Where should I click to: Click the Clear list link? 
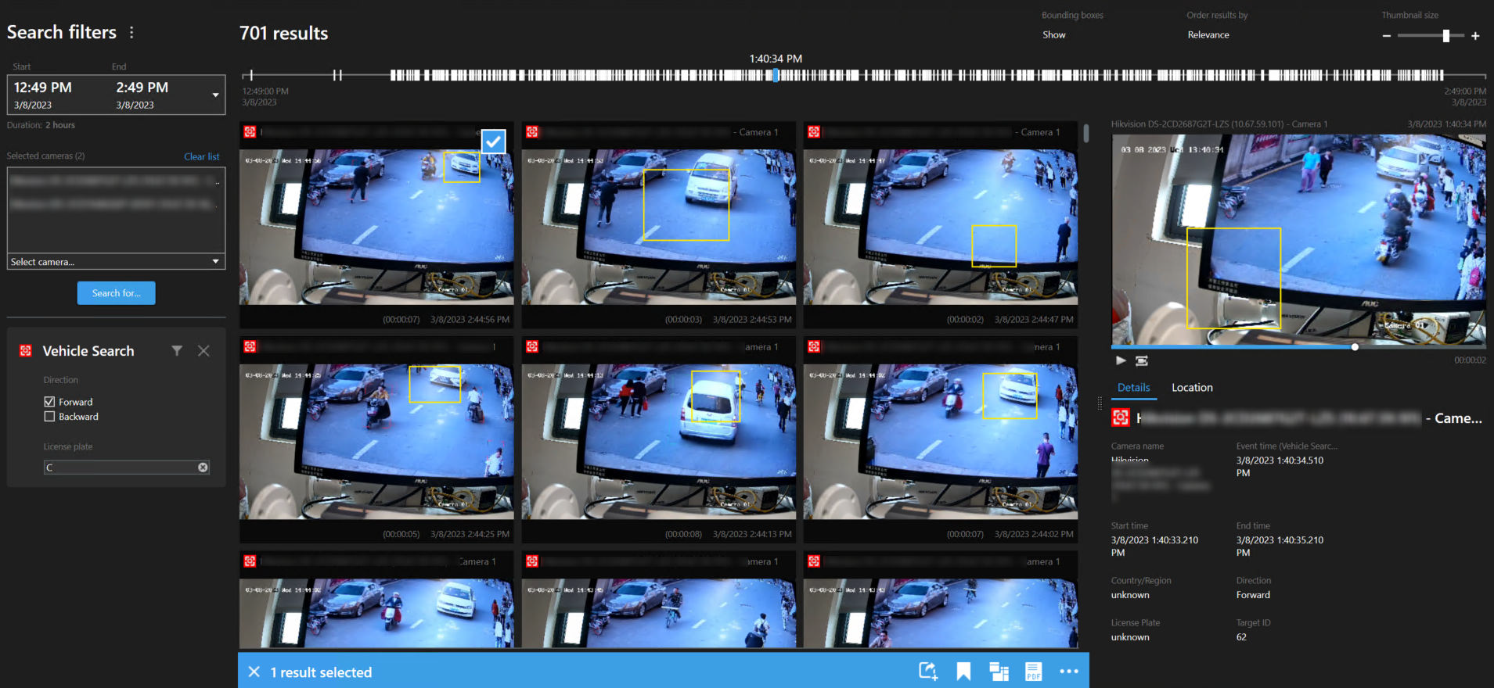pyautogui.click(x=201, y=156)
